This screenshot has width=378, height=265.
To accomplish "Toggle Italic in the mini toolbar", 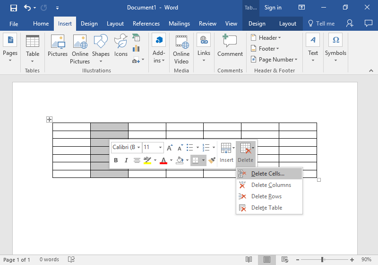I will (x=126, y=160).
